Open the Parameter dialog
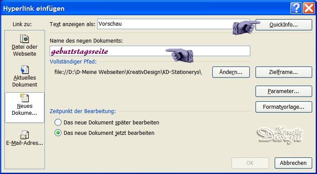 pos(283,91)
